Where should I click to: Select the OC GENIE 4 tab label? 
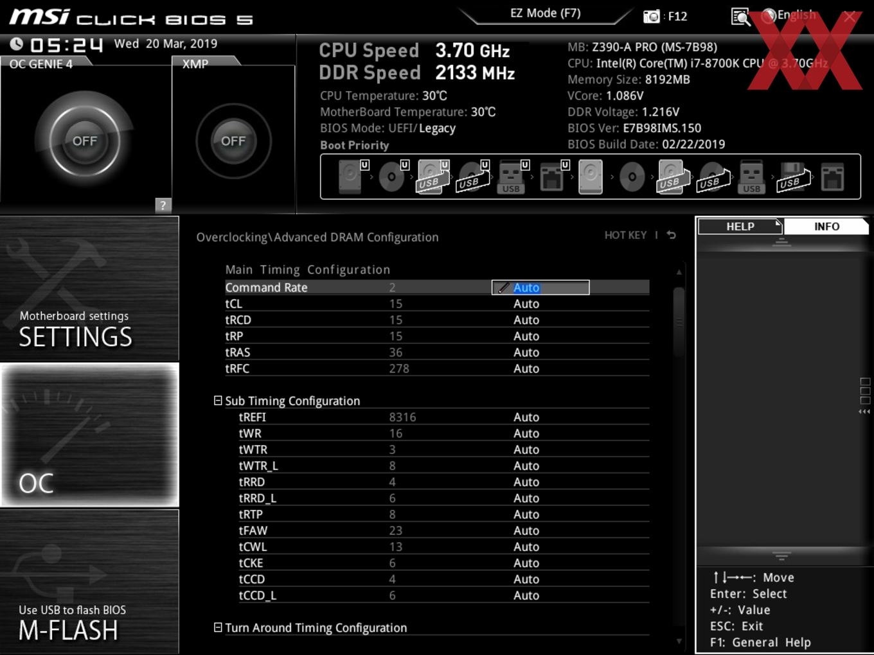[x=41, y=64]
